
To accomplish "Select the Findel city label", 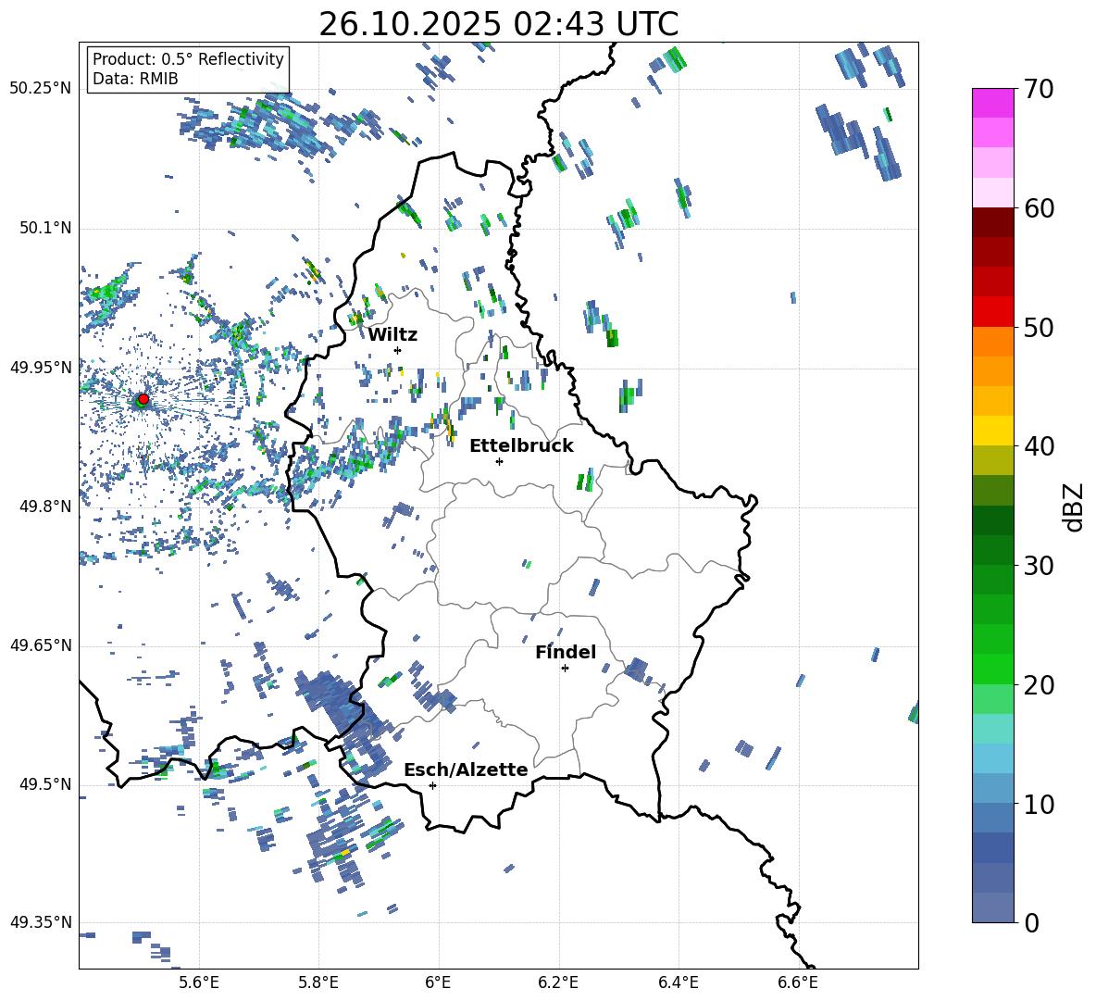I will 565,652.
